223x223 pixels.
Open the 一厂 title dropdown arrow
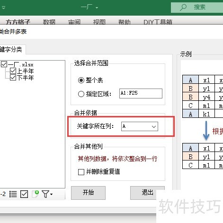[x=97, y=8]
